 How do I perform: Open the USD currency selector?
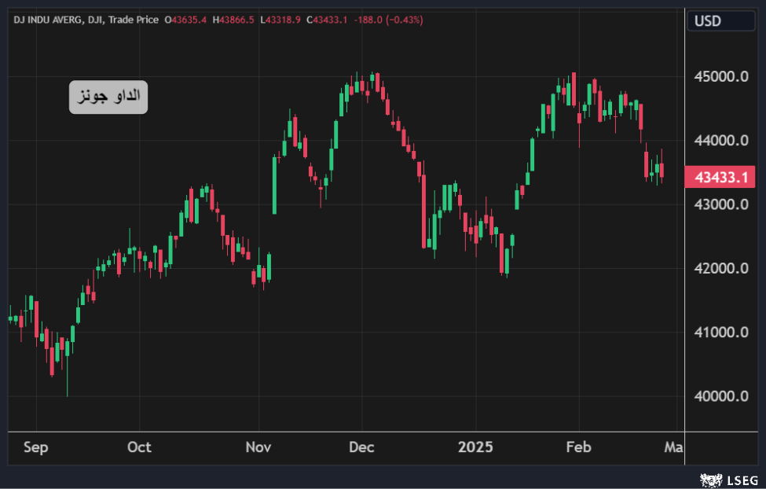pyautogui.click(x=721, y=21)
